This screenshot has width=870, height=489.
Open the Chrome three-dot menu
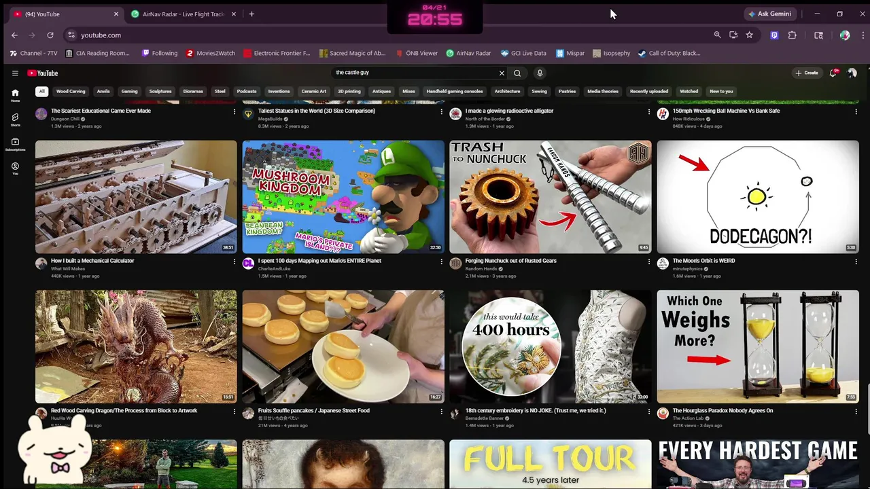pos(863,35)
